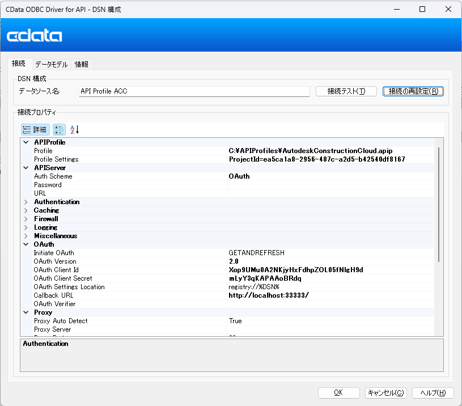Click the キャンセル(C) button
The width and height of the screenshot is (462, 406).
385,393
